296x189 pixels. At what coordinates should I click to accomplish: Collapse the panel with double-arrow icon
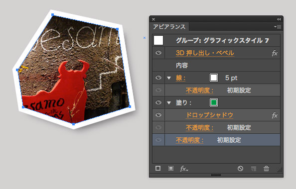pos(279,19)
